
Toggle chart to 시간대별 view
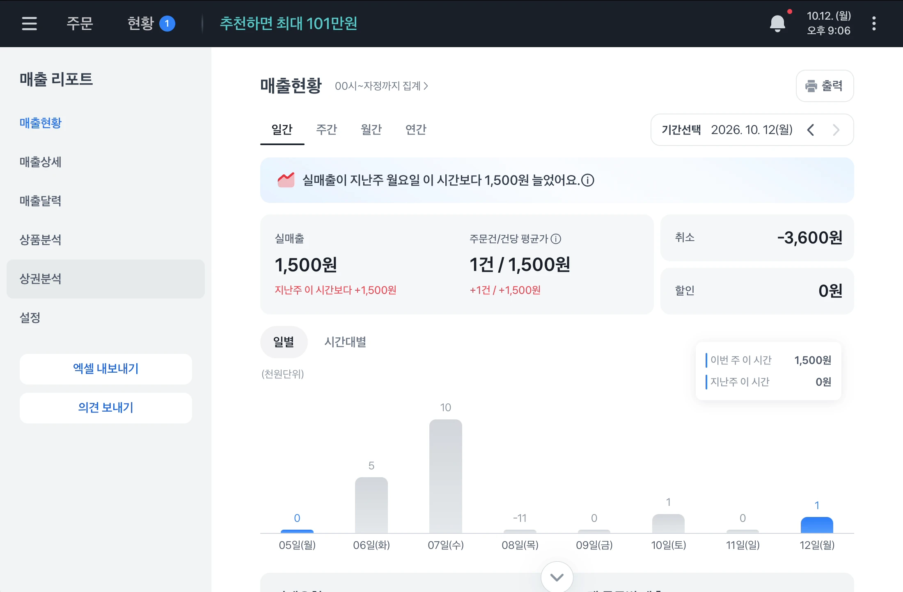345,342
